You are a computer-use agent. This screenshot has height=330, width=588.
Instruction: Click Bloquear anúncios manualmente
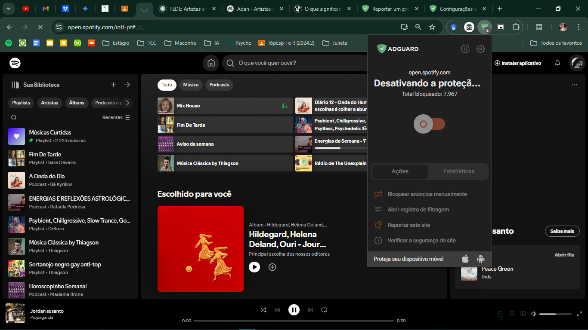click(427, 194)
